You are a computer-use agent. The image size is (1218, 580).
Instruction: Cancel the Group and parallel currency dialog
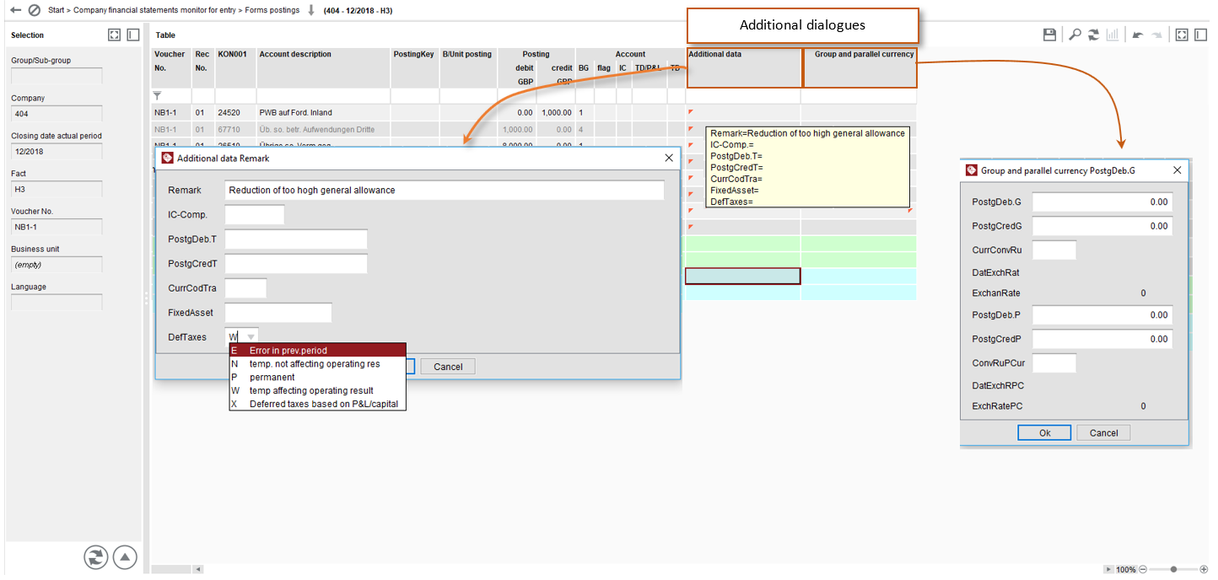point(1103,432)
